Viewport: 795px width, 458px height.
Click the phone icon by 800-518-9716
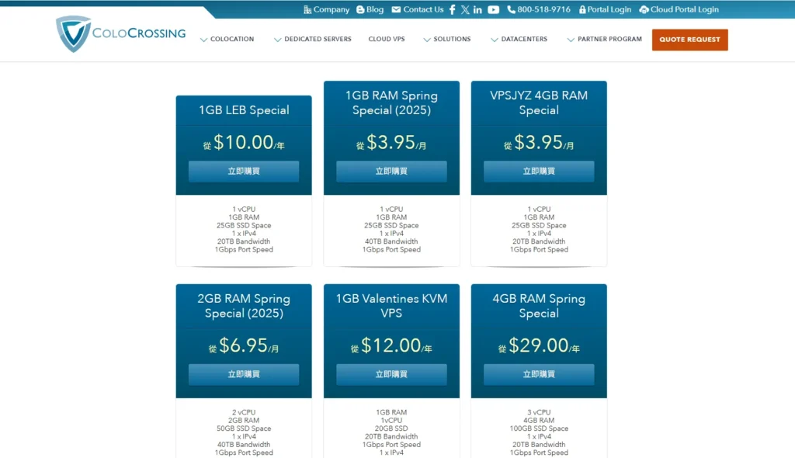511,9
